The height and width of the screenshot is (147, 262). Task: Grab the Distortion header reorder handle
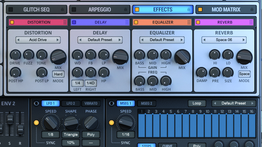click(x=65, y=22)
